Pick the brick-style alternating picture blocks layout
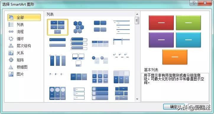Image resolution: width=214 pixels, height=114 pixels. click(x=121, y=93)
